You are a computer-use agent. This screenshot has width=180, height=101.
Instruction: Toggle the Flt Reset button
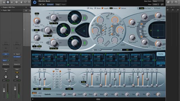(152, 8)
